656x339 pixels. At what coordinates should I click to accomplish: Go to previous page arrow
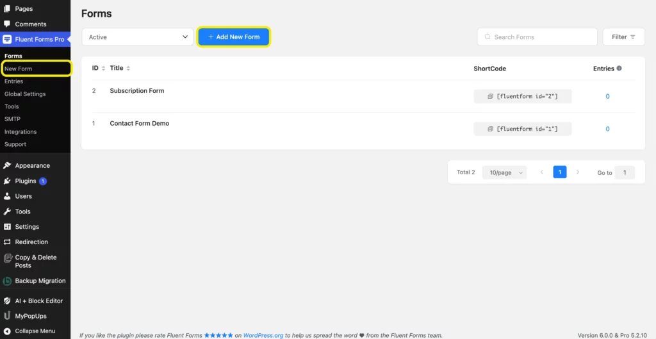click(x=542, y=172)
